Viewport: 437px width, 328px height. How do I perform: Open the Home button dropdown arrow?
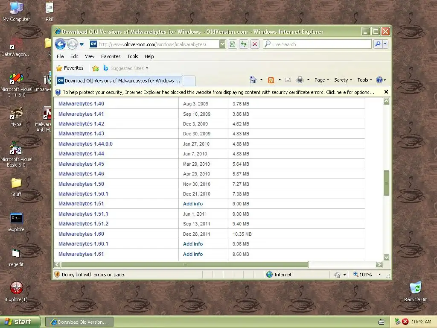pos(261,80)
